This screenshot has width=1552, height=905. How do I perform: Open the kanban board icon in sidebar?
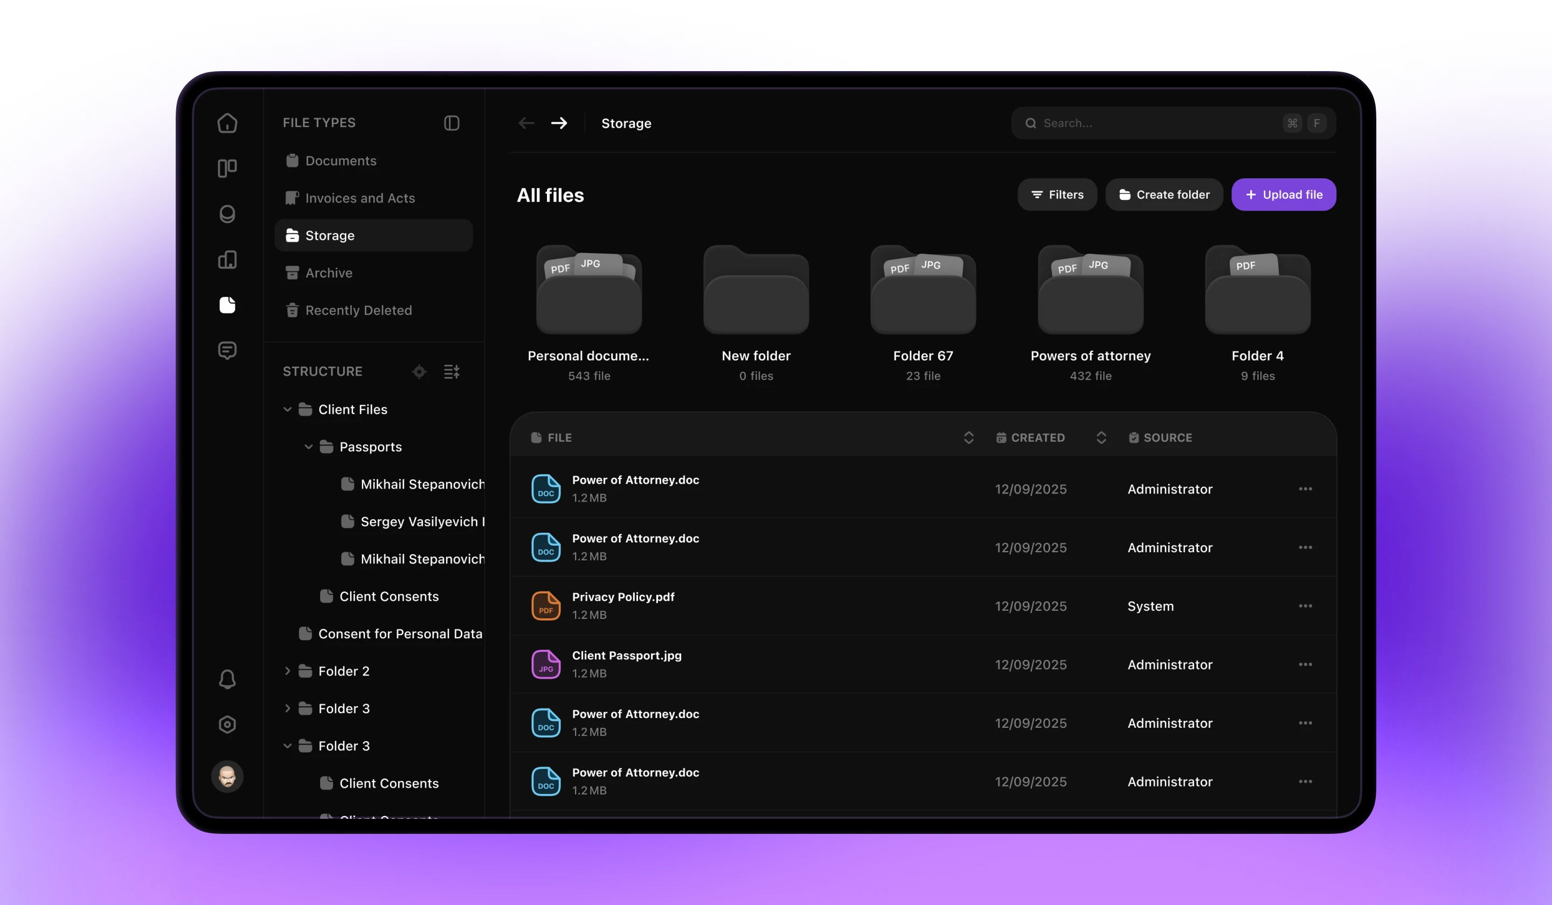[227, 168]
